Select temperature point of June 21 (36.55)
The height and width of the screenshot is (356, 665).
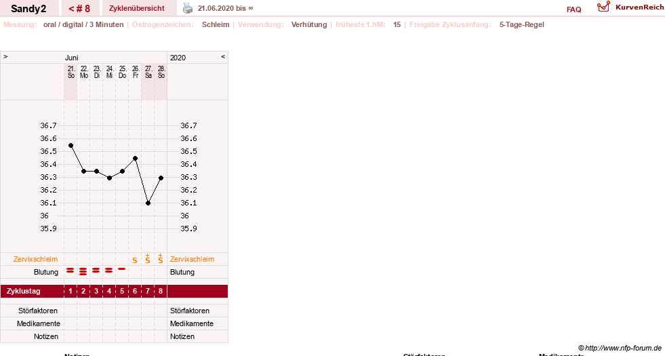(x=70, y=146)
